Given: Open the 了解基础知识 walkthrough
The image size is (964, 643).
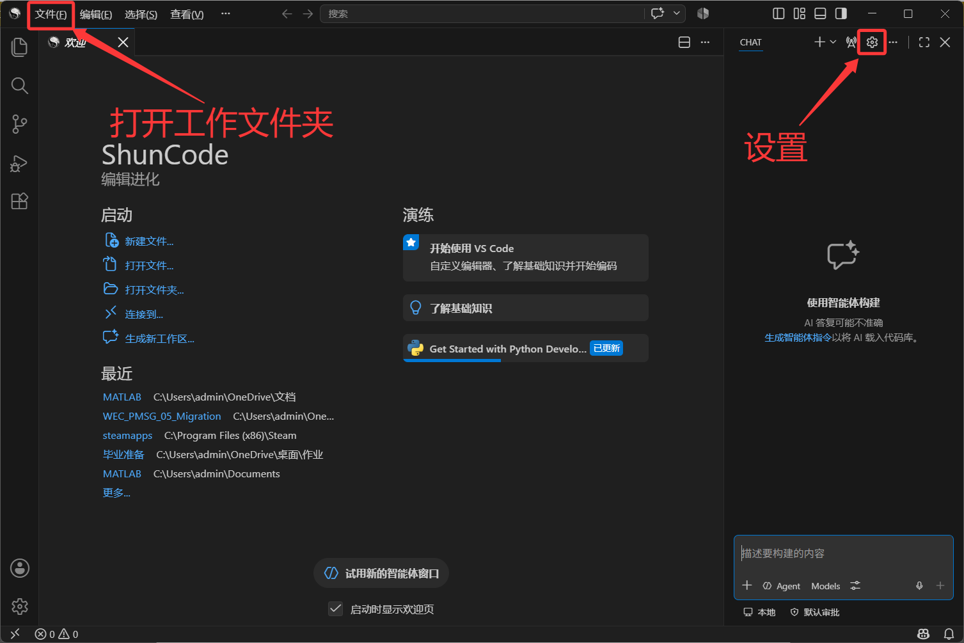Looking at the screenshot, I should coord(526,308).
